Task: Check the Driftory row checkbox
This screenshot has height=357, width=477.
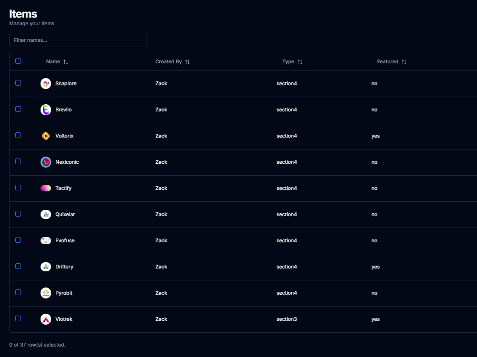Action: 18,266
